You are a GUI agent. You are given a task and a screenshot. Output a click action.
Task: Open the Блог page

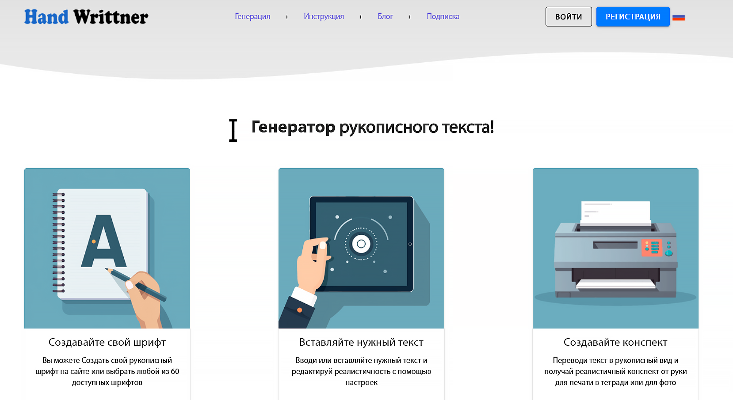(x=385, y=17)
